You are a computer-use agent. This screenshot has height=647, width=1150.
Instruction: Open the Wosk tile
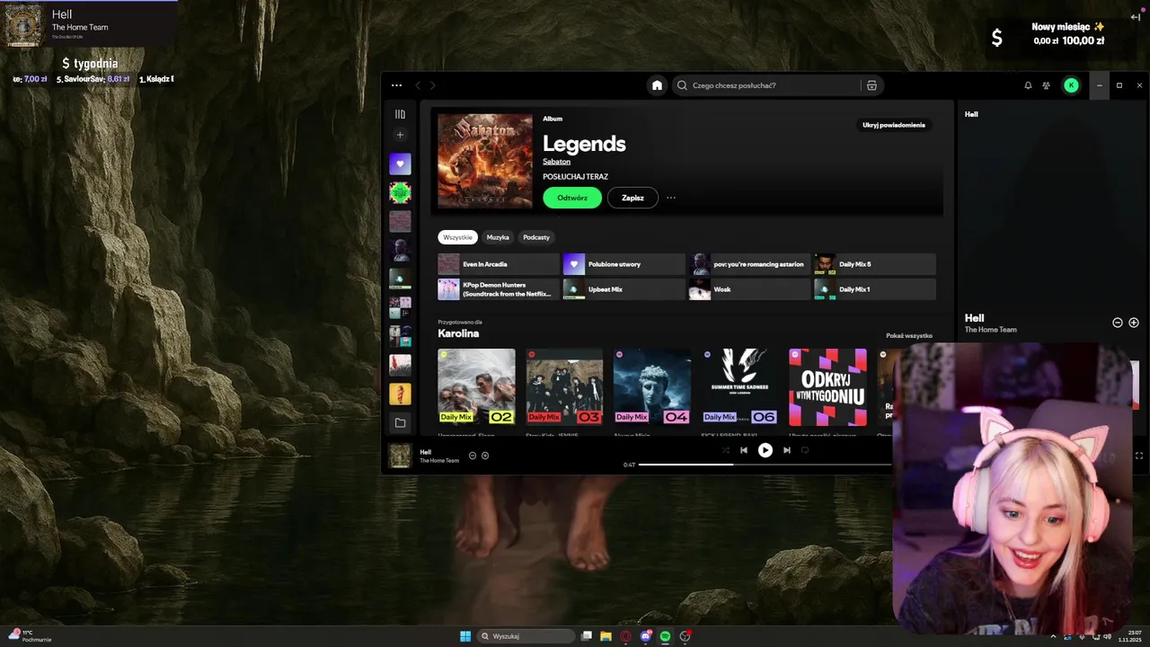click(x=749, y=289)
